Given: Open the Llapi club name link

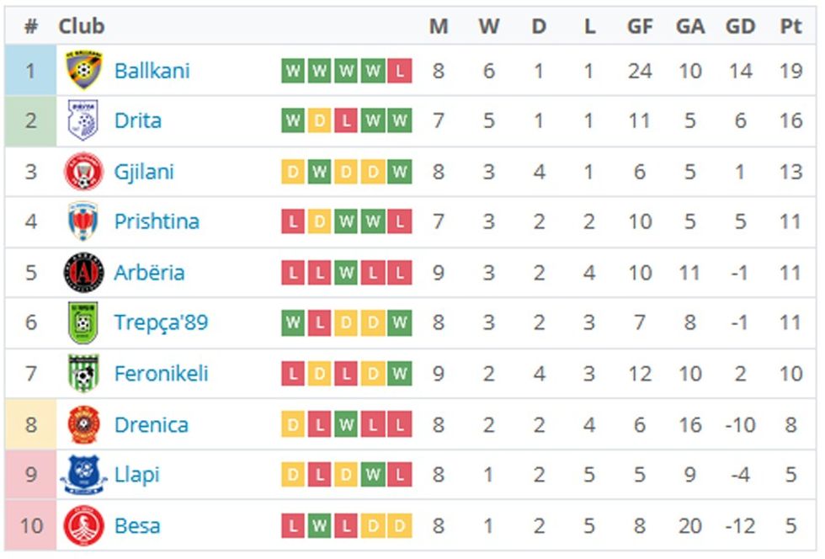Looking at the screenshot, I should [136, 475].
